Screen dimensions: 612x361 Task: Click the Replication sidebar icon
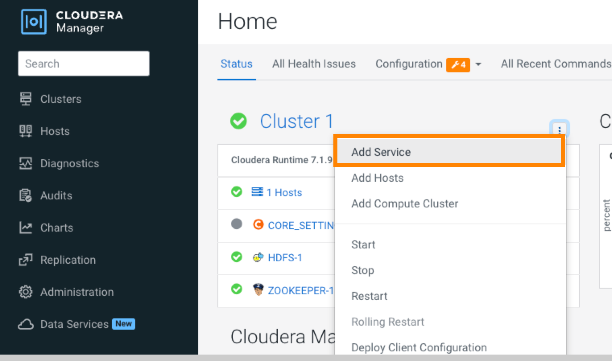click(26, 260)
